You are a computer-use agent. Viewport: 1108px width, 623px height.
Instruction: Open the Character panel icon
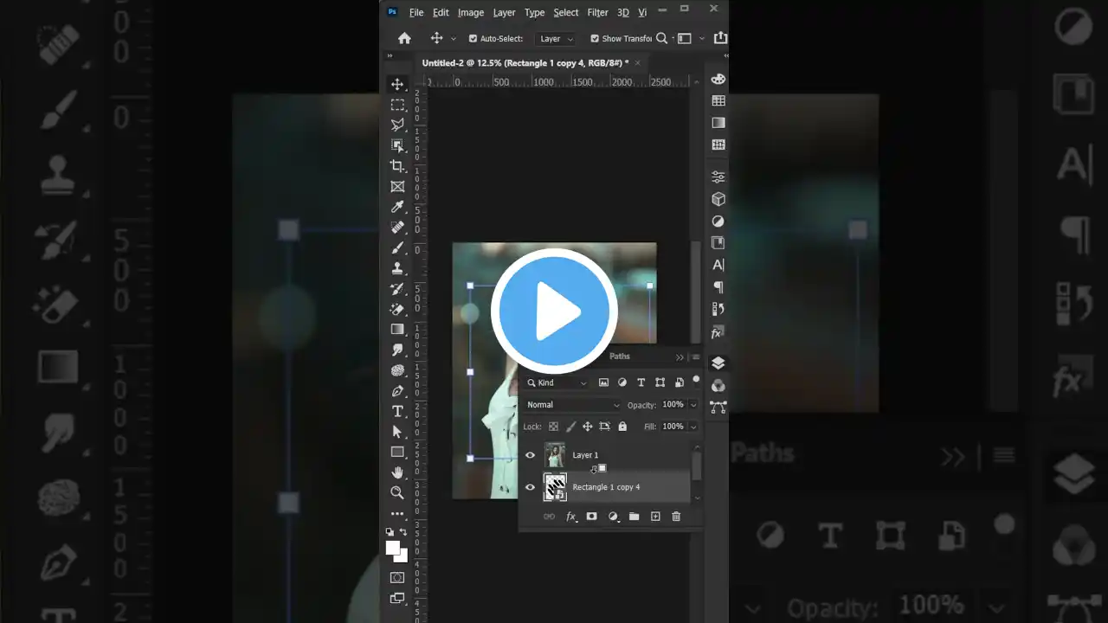coord(718,265)
